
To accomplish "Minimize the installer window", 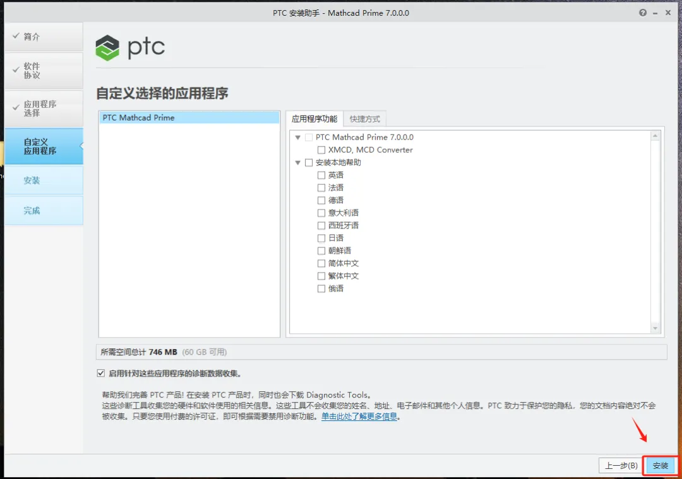I will (x=655, y=13).
